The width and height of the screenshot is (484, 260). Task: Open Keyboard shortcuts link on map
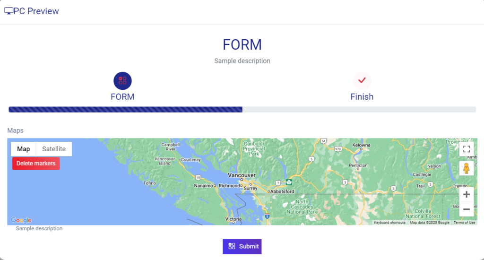(389, 223)
